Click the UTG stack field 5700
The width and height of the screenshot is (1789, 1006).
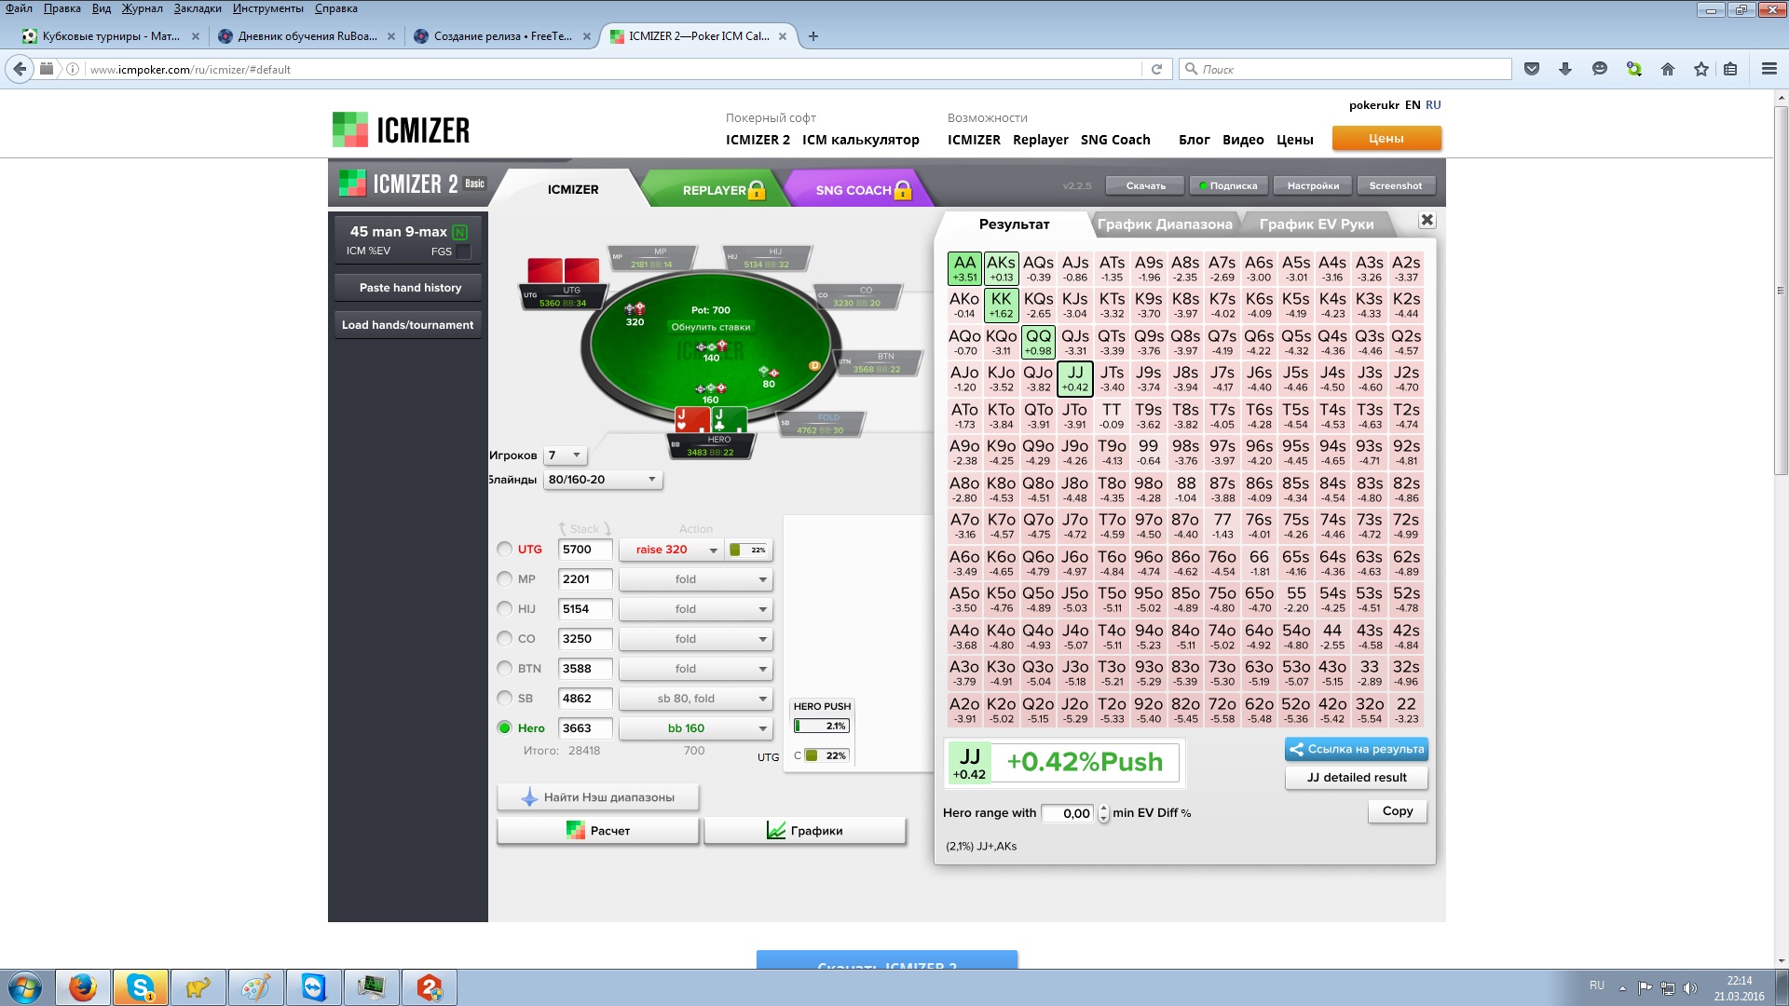pos(585,550)
